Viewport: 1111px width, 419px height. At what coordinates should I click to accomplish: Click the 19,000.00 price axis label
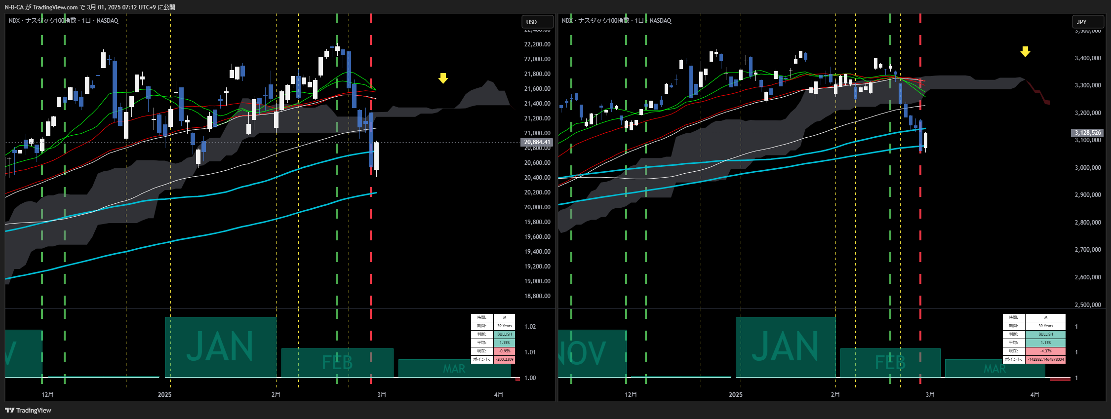[537, 281]
